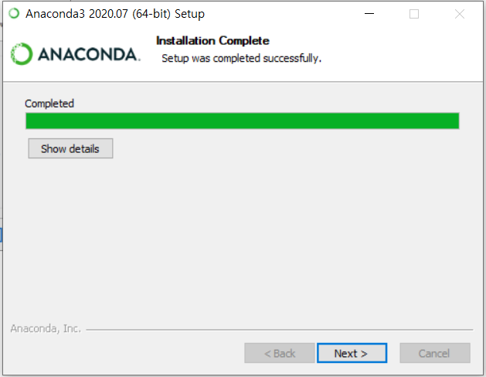Click Show details to view the install log
The width and height of the screenshot is (486, 377).
click(x=70, y=148)
